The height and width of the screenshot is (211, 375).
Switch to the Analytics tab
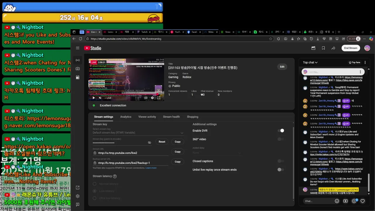tap(126, 117)
